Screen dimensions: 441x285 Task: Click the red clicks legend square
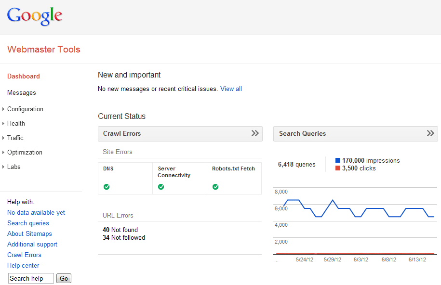point(338,168)
